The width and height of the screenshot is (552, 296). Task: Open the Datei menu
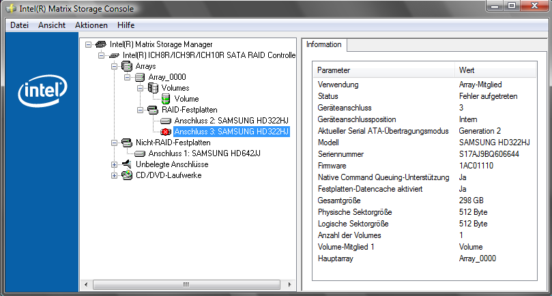19,25
